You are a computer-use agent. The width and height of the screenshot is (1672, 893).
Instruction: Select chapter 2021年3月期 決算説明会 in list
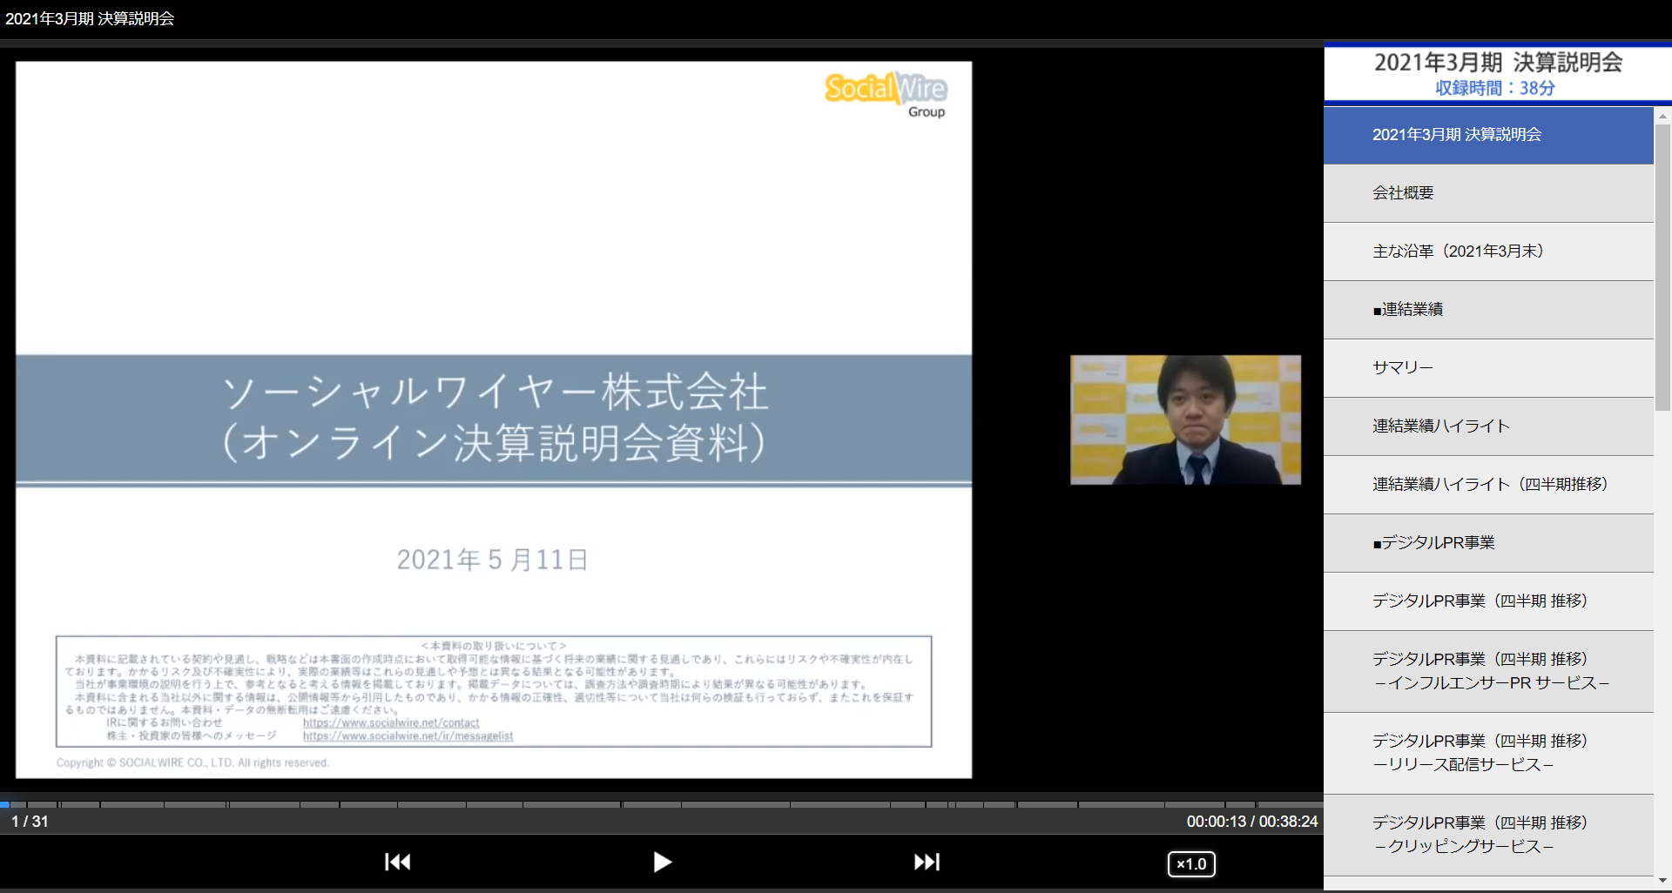(x=1488, y=135)
